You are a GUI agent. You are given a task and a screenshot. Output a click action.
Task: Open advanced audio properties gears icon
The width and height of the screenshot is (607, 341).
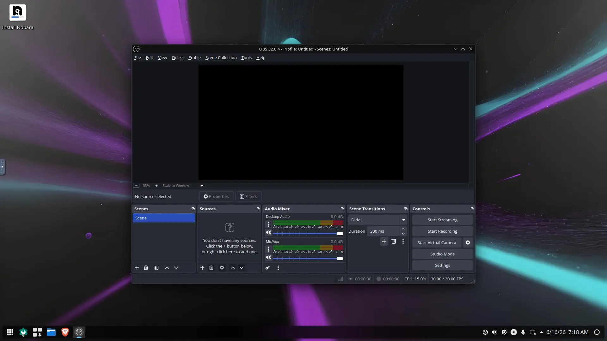click(x=267, y=268)
